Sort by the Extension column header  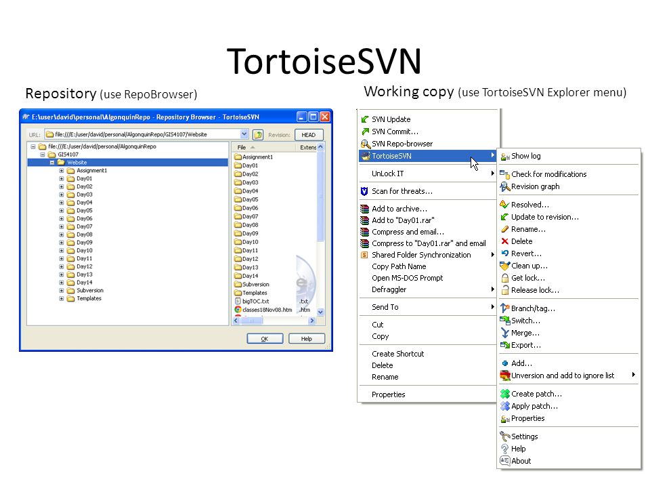click(x=307, y=147)
